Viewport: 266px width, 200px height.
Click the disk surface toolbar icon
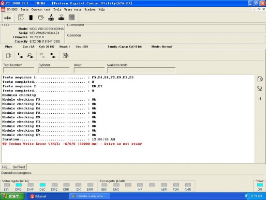click(41, 17)
